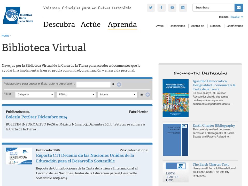248x186 pixels.
Task: Click the 'Publicado: 2014' text
Action: pyautogui.click(x=18, y=112)
